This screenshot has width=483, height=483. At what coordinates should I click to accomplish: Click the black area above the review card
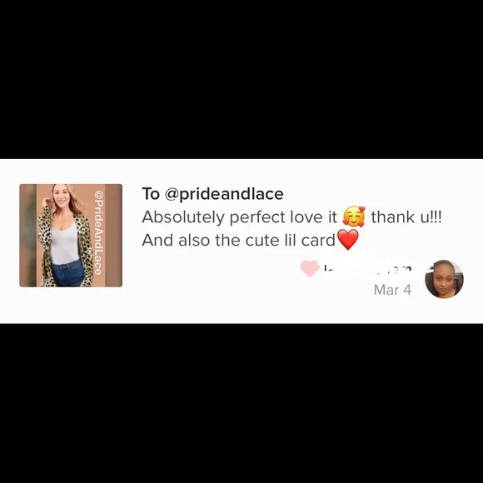tap(242, 79)
